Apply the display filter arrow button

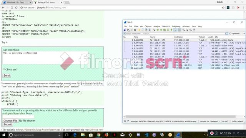pyautogui.click(x=227, y=33)
